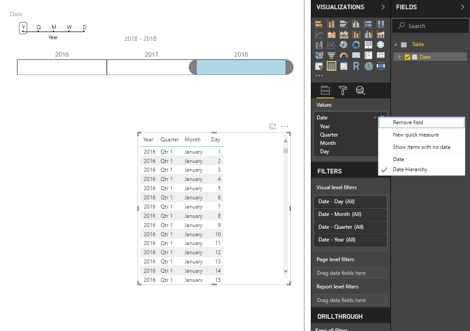The height and width of the screenshot is (331, 470).
Task: Select the line and stacked column chart
Action: click(x=356, y=34)
